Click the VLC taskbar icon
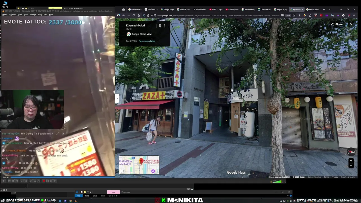 coord(76,201)
